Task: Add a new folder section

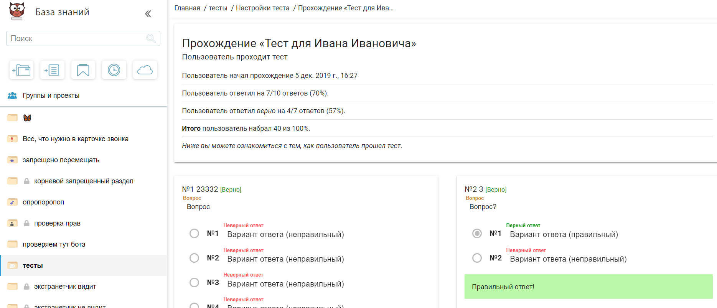Action: click(x=21, y=70)
